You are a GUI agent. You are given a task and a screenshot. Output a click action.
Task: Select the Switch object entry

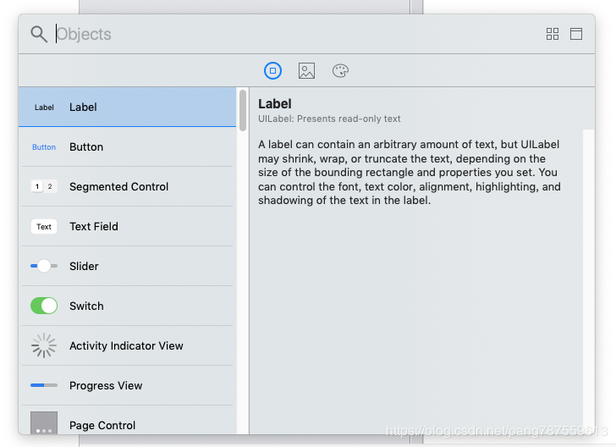tap(127, 306)
